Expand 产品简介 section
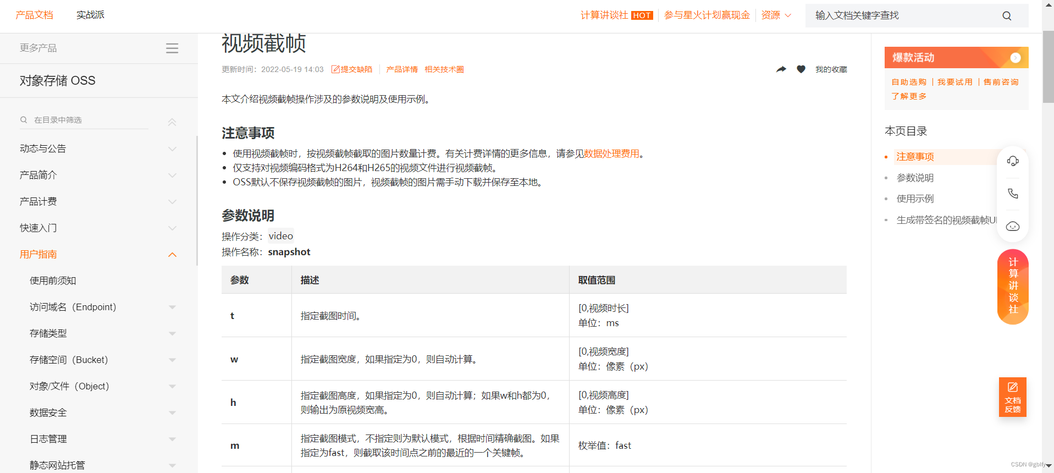This screenshot has width=1054, height=473. click(172, 175)
